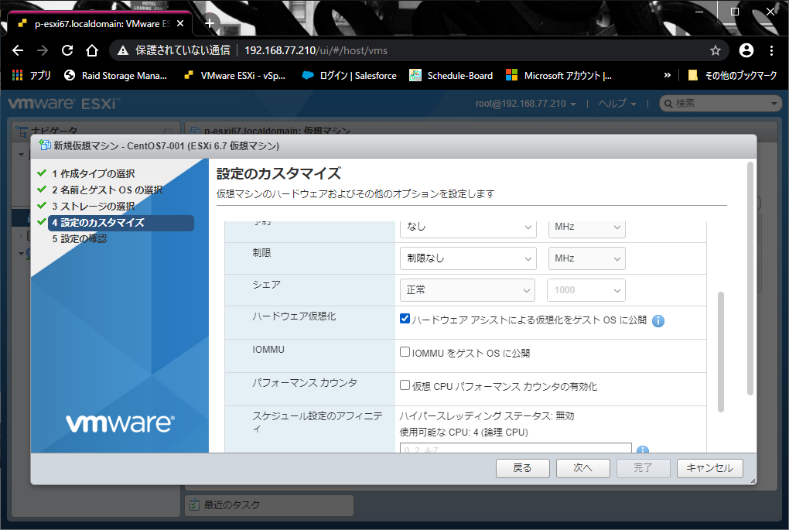Open the シェア value dropdown showing 1000
This screenshot has height=530, width=789.
coord(586,290)
